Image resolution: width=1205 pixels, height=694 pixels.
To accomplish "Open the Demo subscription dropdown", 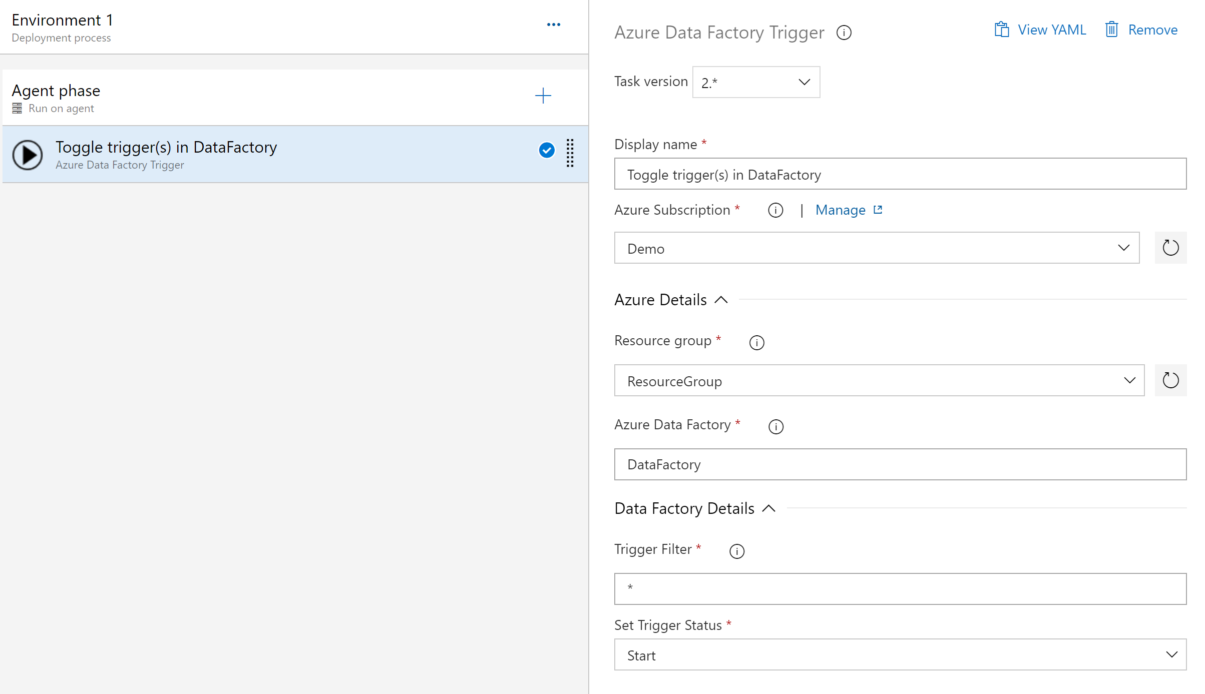I will pyautogui.click(x=876, y=248).
